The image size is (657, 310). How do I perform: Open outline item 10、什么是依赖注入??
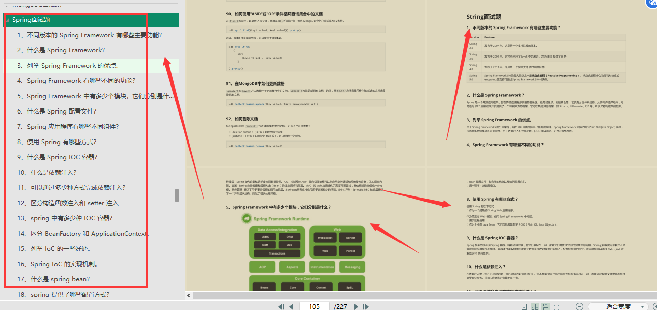point(47,173)
